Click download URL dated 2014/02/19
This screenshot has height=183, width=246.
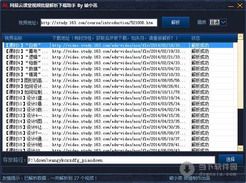tap(118, 51)
